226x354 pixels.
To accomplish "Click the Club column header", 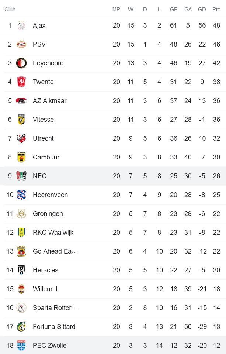I will point(10,10).
